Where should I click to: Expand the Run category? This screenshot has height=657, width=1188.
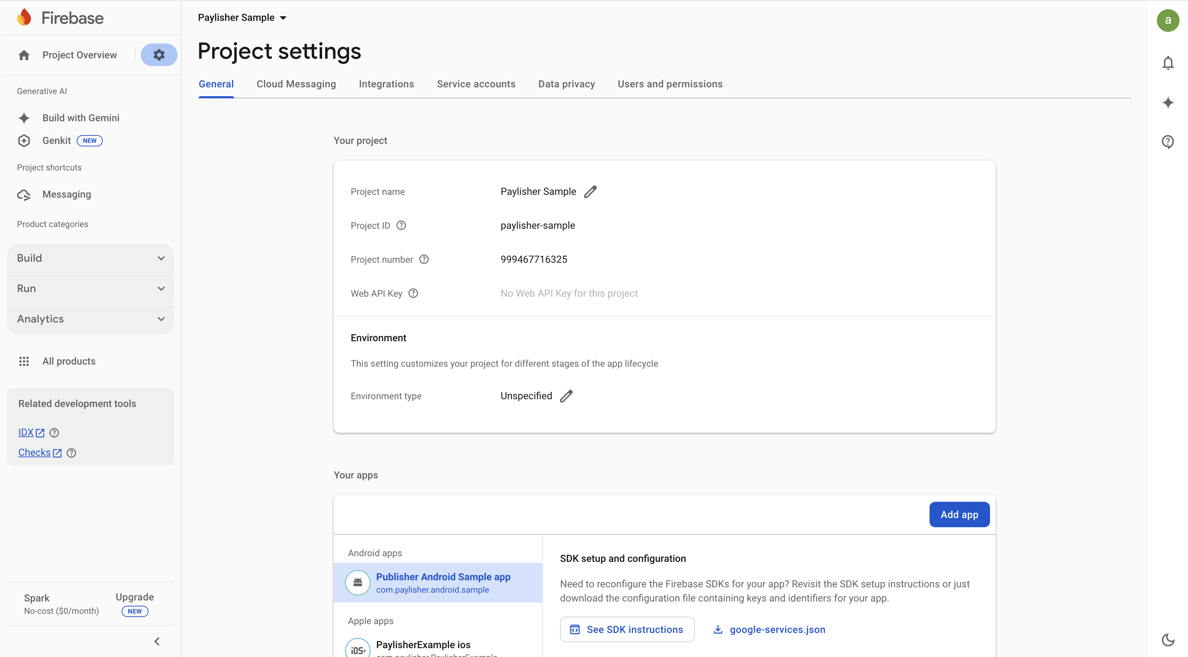pyautogui.click(x=91, y=289)
